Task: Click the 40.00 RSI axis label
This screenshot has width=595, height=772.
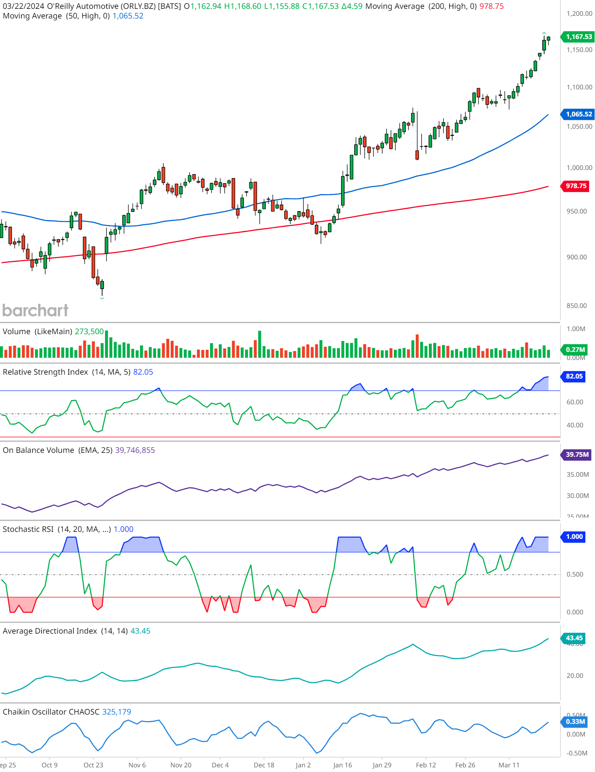Action: tap(575, 425)
